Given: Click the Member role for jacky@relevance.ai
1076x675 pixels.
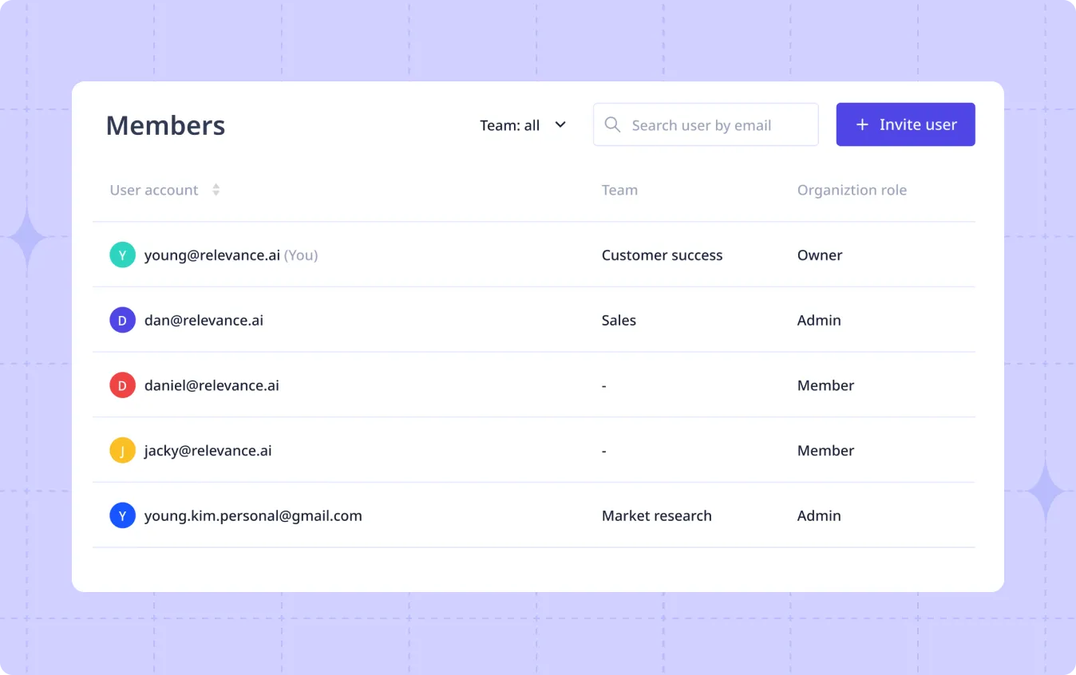Looking at the screenshot, I should tap(825, 451).
